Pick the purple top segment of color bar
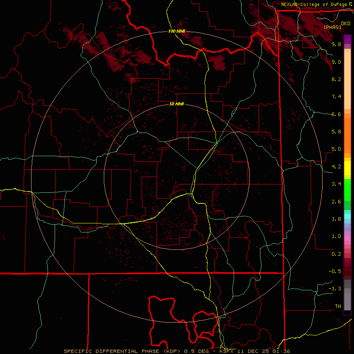 (x=347, y=39)
